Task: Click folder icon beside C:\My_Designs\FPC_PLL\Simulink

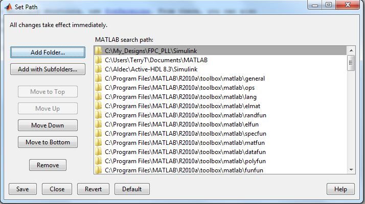Action: point(99,51)
